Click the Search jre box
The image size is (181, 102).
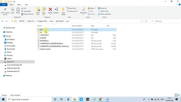click(x=164, y=21)
